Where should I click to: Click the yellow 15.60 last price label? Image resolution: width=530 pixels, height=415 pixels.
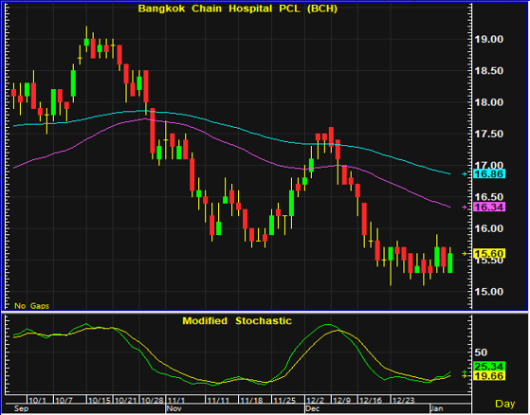click(x=489, y=253)
